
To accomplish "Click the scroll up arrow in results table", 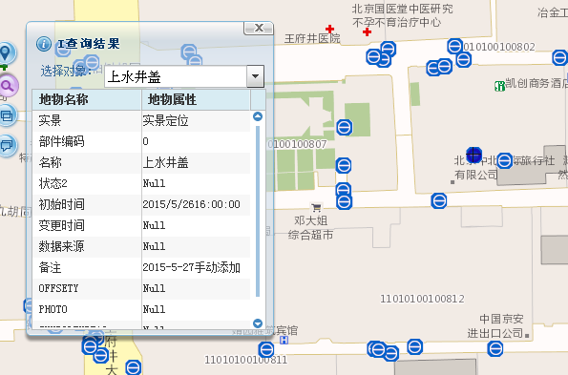I will pyautogui.click(x=258, y=116).
